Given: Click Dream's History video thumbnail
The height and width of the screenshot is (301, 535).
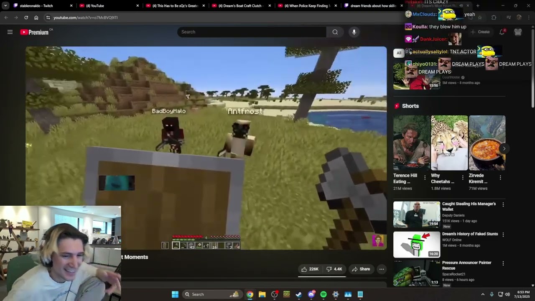Looking at the screenshot, I should [417, 245].
